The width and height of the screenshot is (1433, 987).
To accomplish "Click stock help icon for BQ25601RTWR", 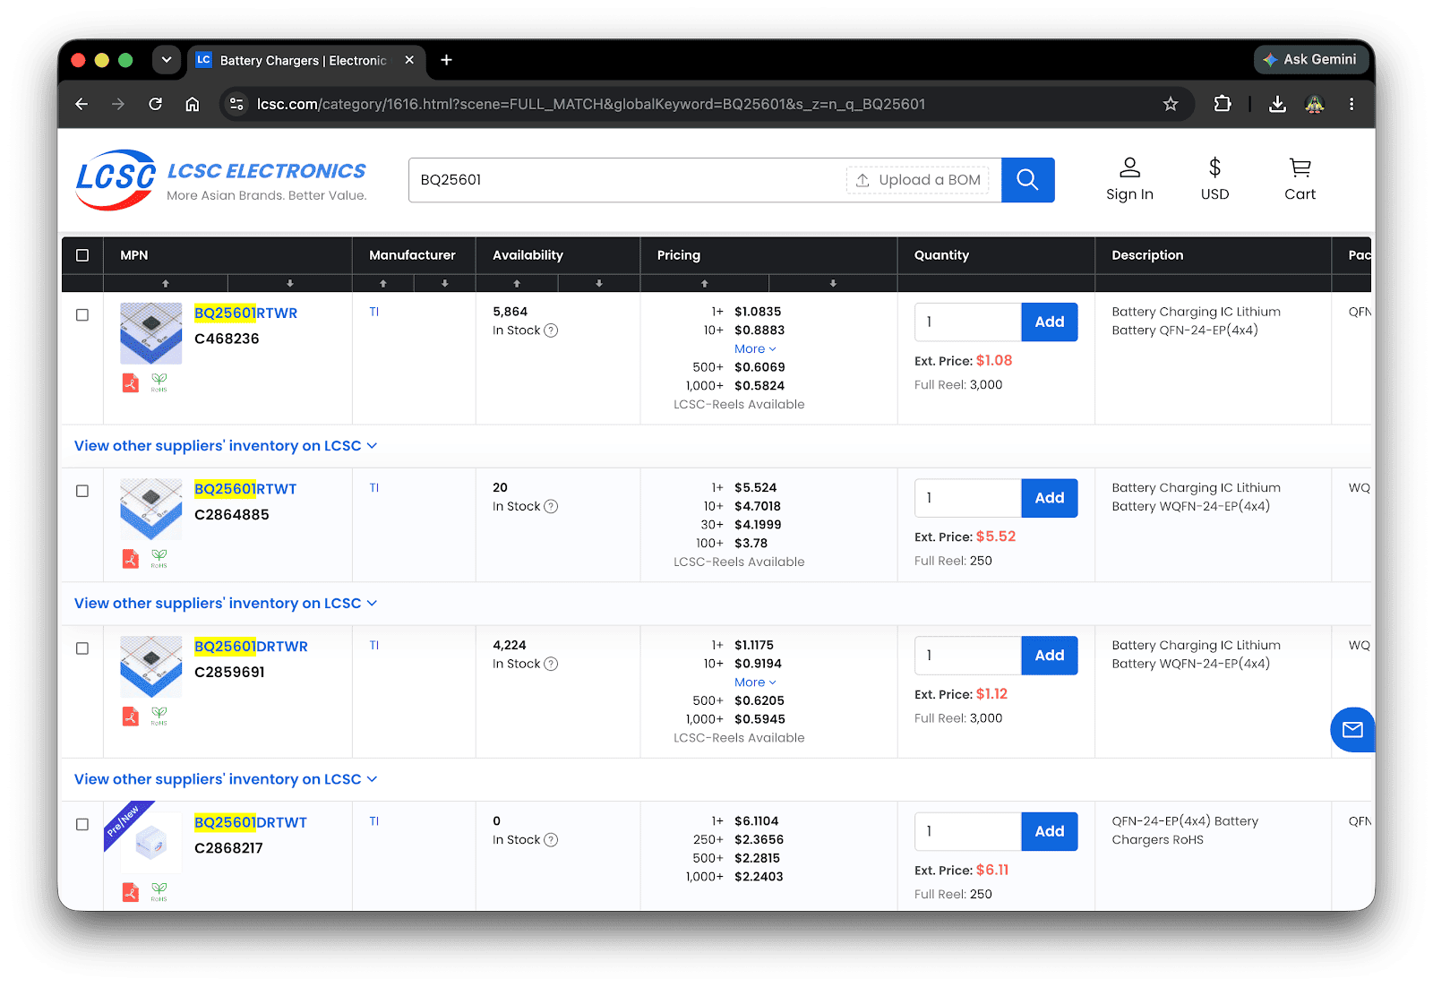I will (x=552, y=330).
